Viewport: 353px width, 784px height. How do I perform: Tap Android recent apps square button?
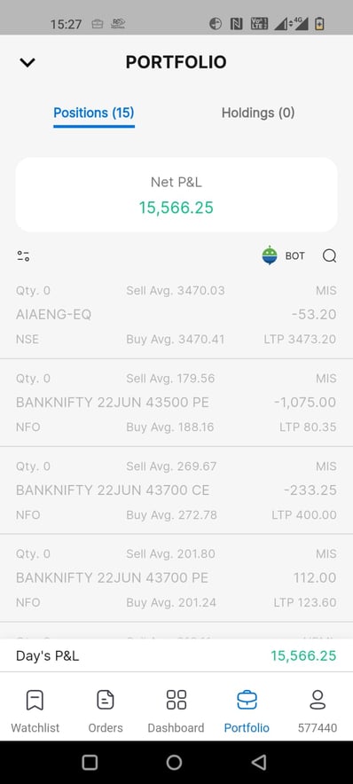[90, 762]
